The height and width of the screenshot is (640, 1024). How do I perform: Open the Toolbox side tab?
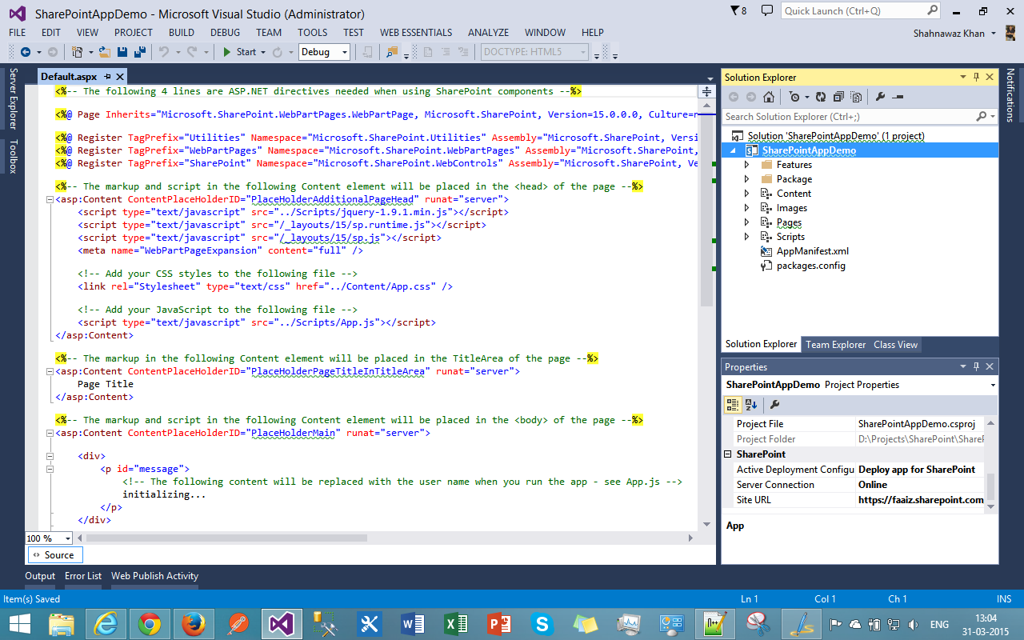point(13,156)
